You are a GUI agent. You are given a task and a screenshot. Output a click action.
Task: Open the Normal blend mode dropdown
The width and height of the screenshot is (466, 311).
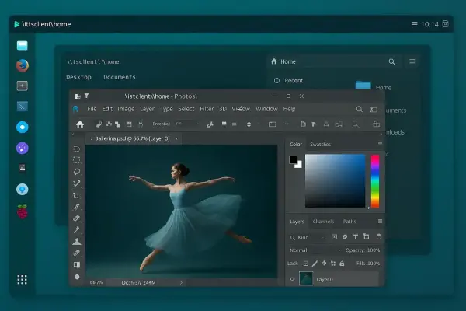(x=315, y=250)
